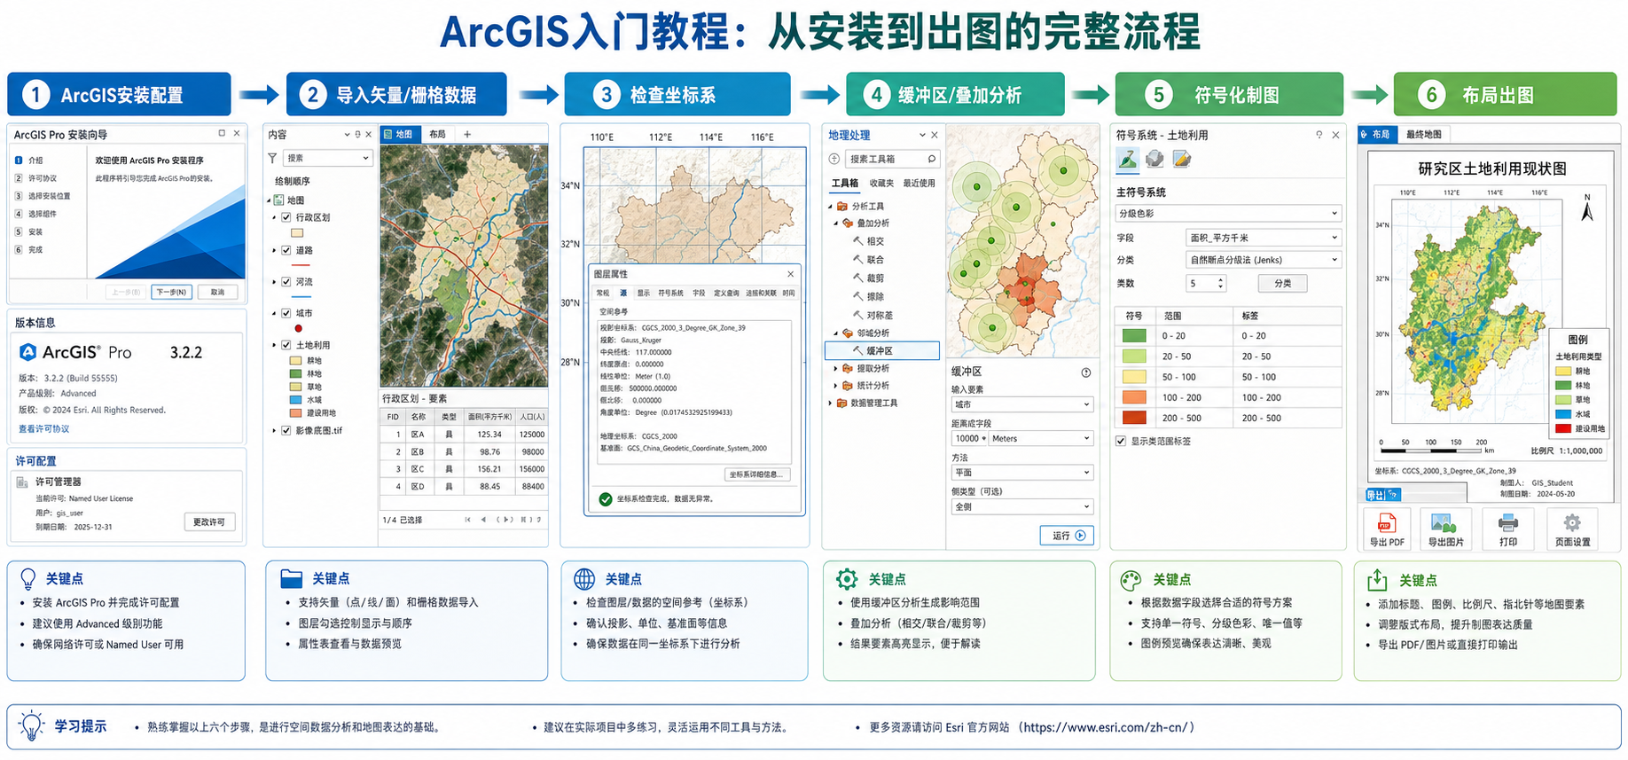The image size is (1628, 760).
Task: Open the Meters unit dropdown
Action: (1041, 439)
